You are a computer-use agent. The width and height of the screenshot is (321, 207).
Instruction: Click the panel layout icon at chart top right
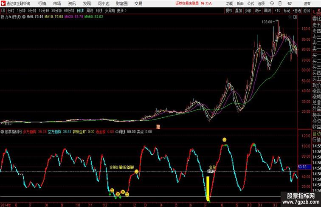coord(295,17)
